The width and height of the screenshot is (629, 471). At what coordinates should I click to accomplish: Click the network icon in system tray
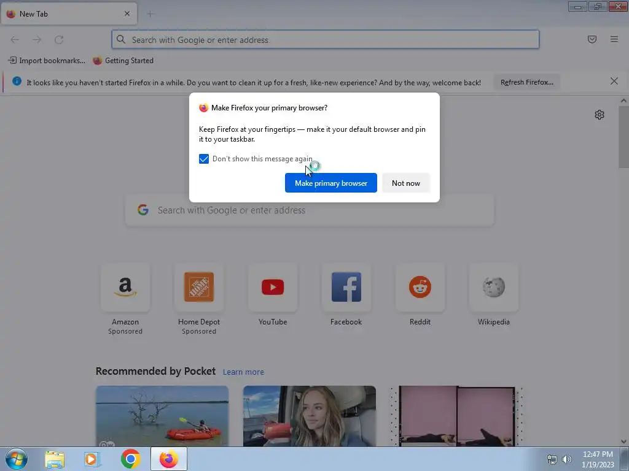click(x=552, y=459)
